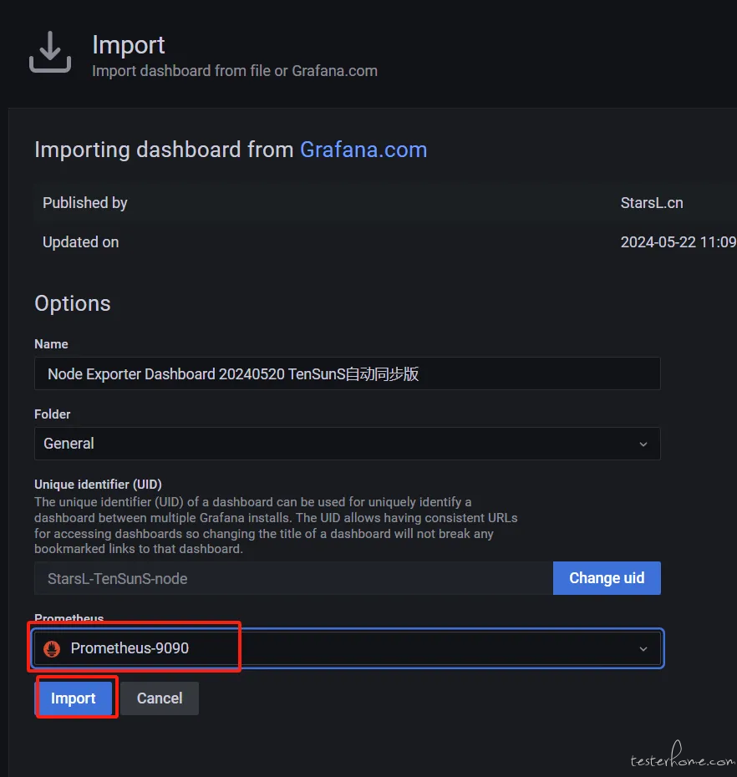Click the Updated on label
The image size is (737, 777).
coord(81,241)
